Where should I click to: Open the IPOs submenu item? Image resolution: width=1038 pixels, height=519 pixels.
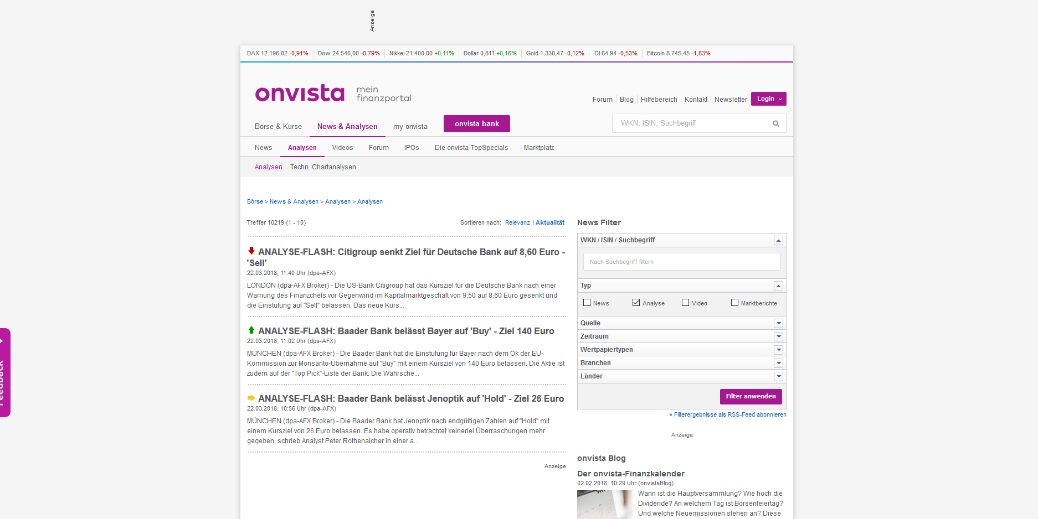412,148
